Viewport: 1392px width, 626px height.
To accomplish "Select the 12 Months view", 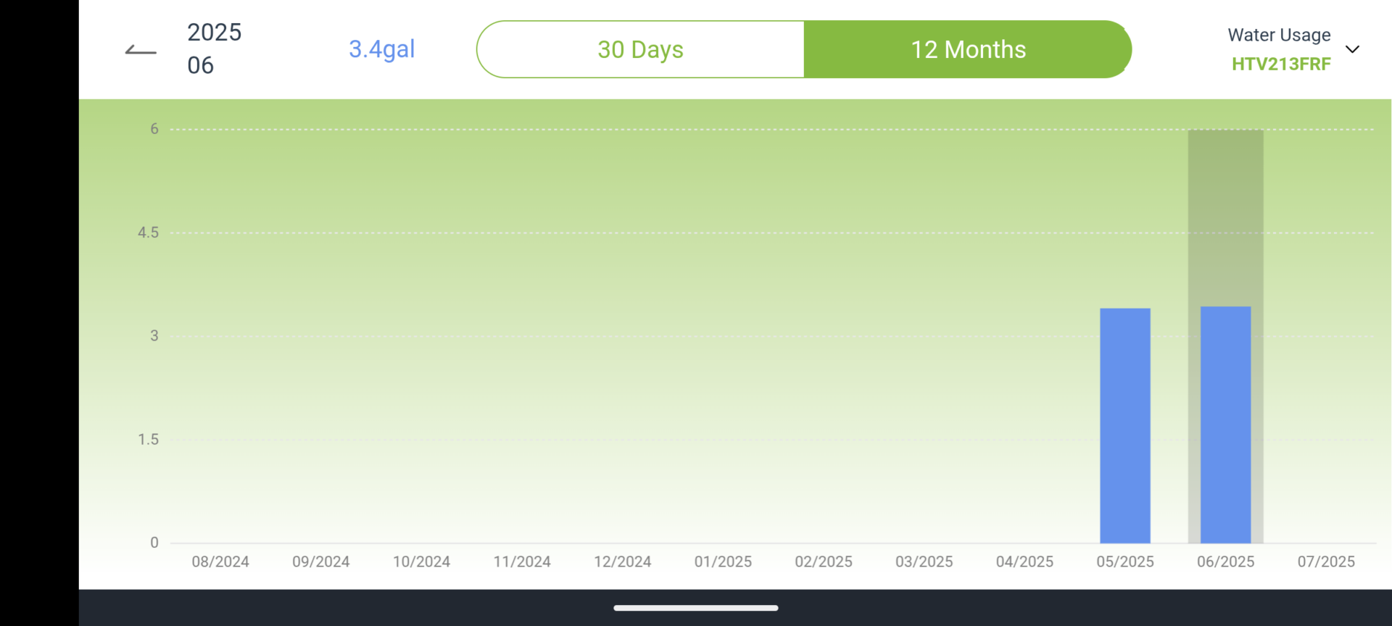I will click(x=968, y=49).
